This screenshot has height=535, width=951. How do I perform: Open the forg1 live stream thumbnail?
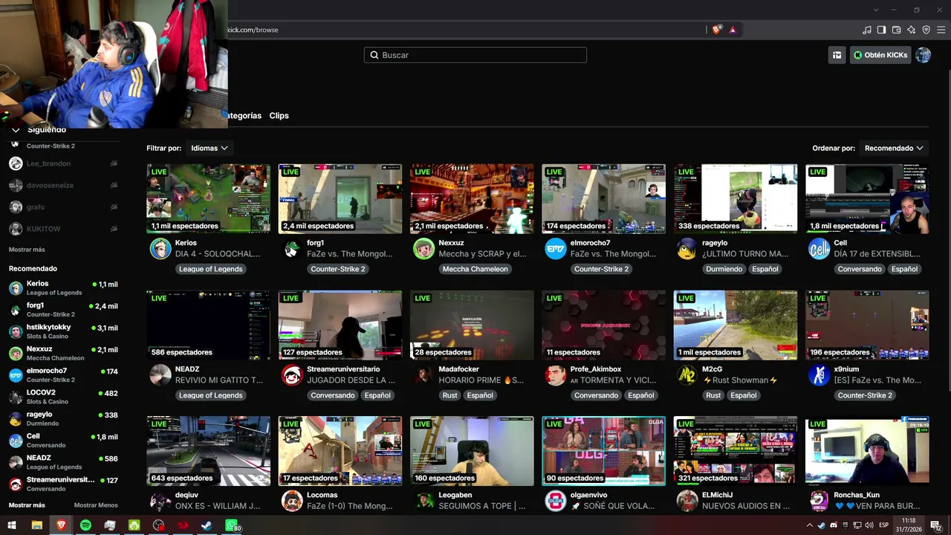click(x=340, y=199)
